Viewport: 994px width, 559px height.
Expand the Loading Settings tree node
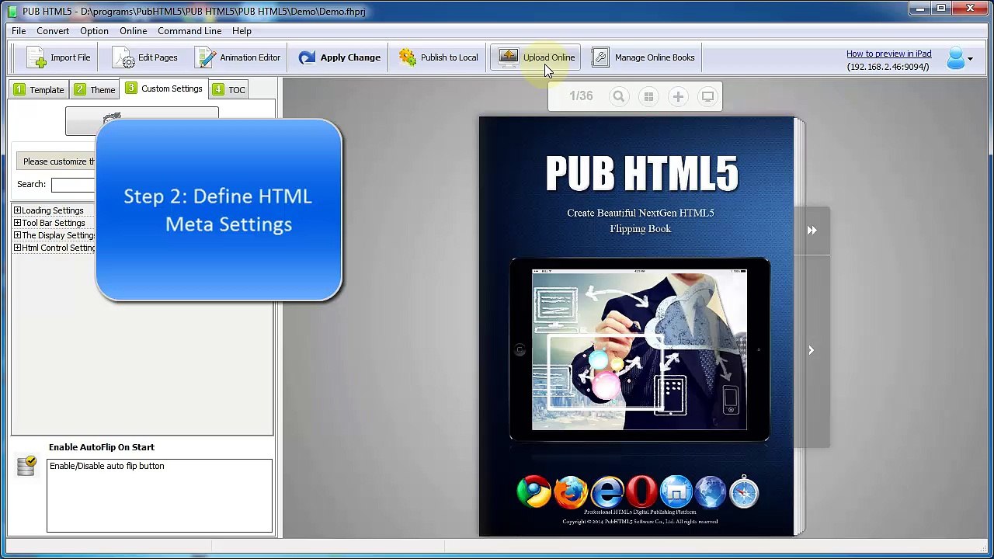tap(17, 210)
